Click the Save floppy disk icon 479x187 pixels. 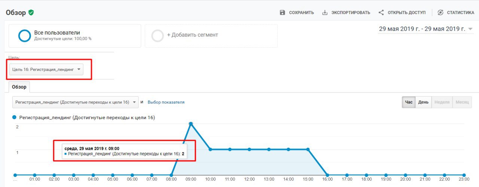(283, 13)
